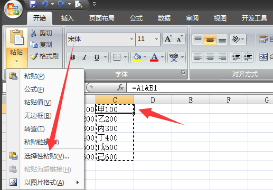Select column D header
Viewport: 273px width, 190px height.
pyautogui.click(x=153, y=100)
